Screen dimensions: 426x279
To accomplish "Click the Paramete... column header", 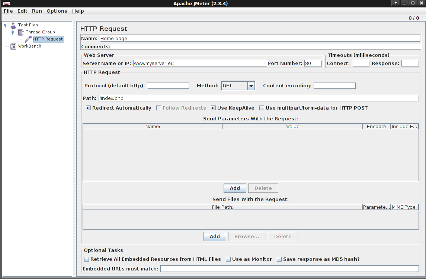I will pos(377,207).
